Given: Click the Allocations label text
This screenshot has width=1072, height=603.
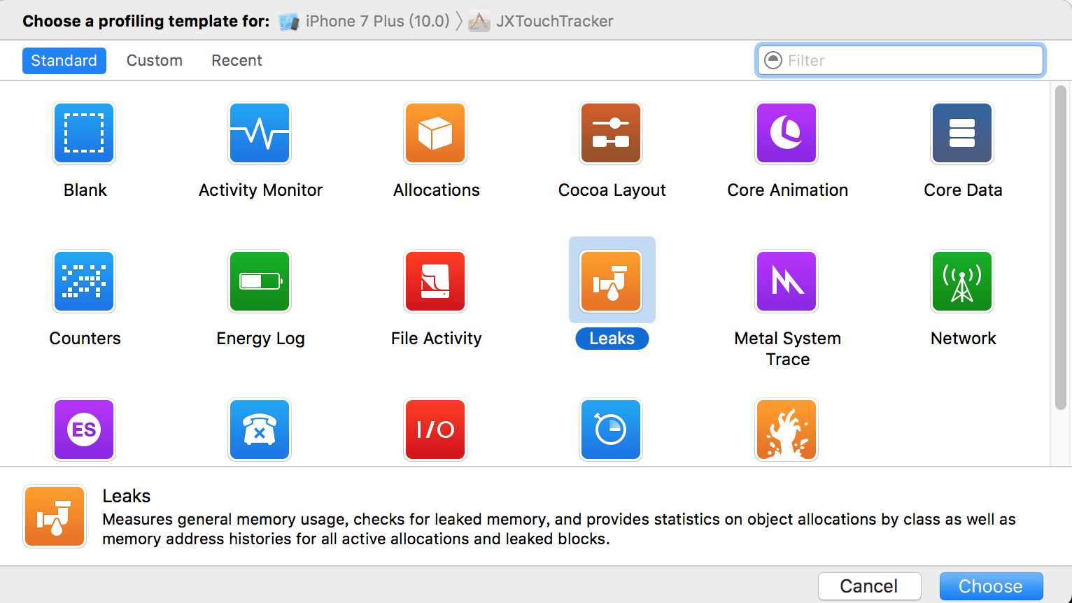Looking at the screenshot, I should coord(437,190).
